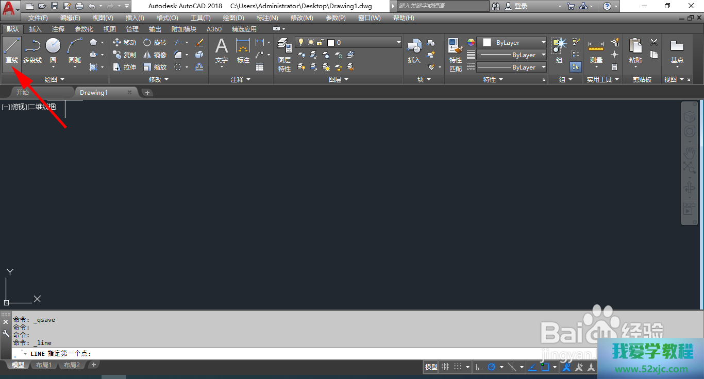Click the Model (模型) status bar button
This screenshot has width=704, height=379.
coord(431,367)
